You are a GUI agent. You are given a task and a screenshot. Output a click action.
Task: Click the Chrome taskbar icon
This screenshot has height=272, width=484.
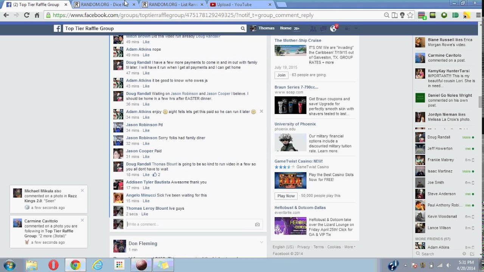(x=75, y=265)
